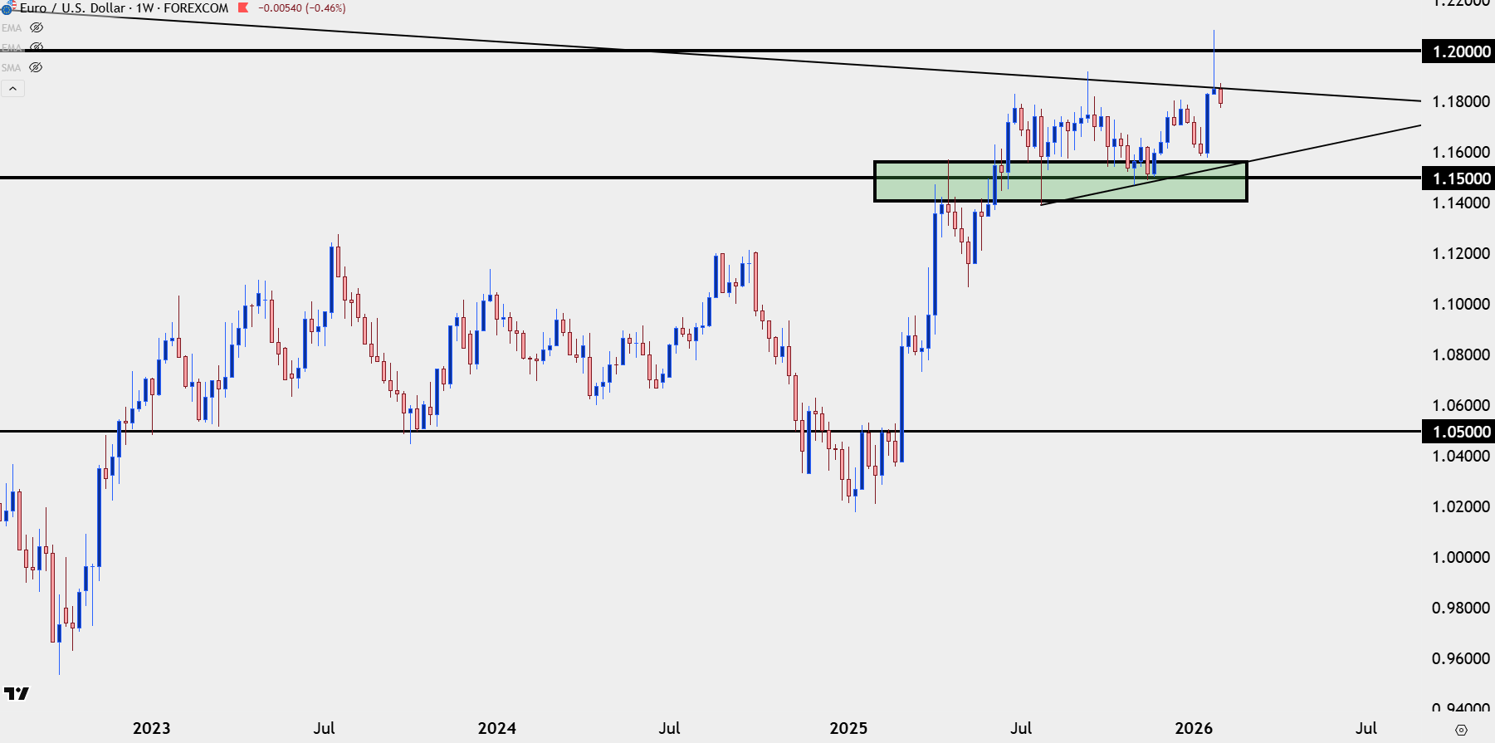The width and height of the screenshot is (1495, 743).
Task: Click the 1.00000 price axis value
Action: tap(1460, 557)
